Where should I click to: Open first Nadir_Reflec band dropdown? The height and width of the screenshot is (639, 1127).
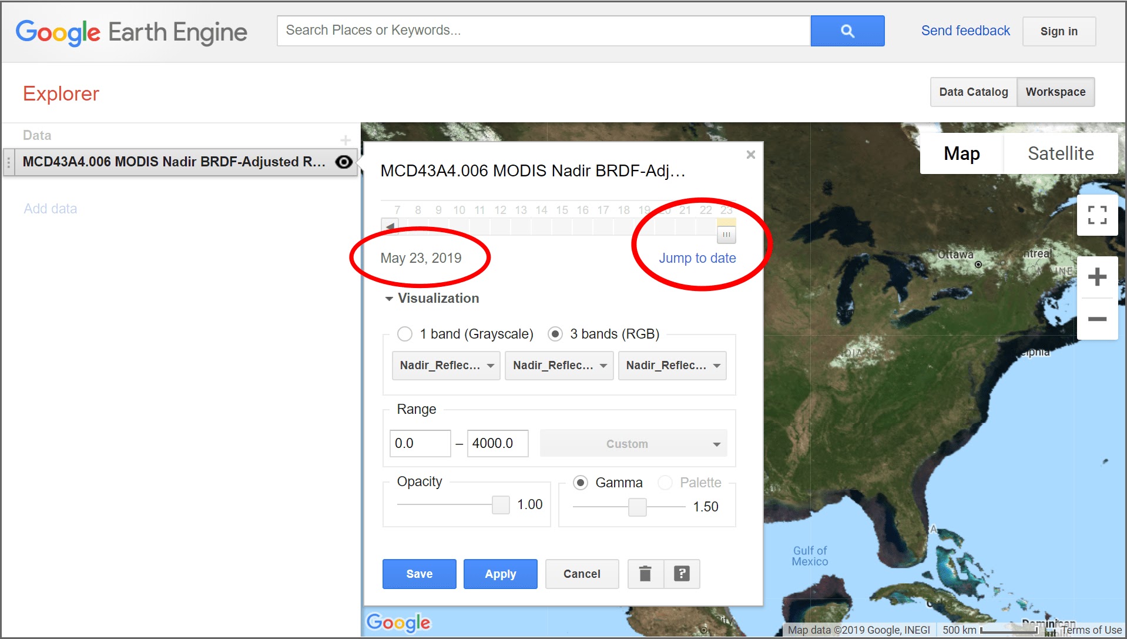(x=446, y=366)
